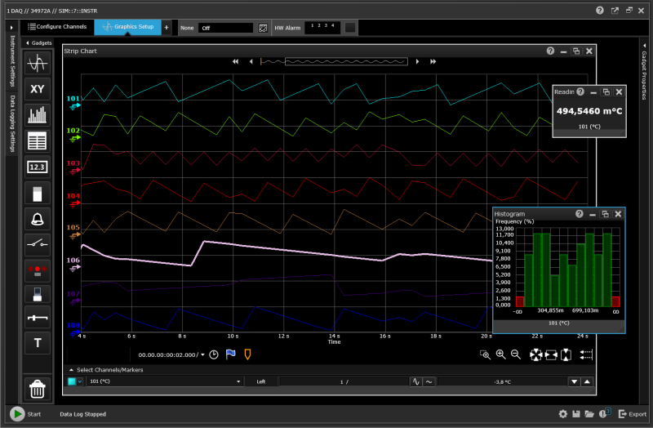The image size is (653, 428).
Task: Expand the Gadget Properties panel
Action: (644, 45)
